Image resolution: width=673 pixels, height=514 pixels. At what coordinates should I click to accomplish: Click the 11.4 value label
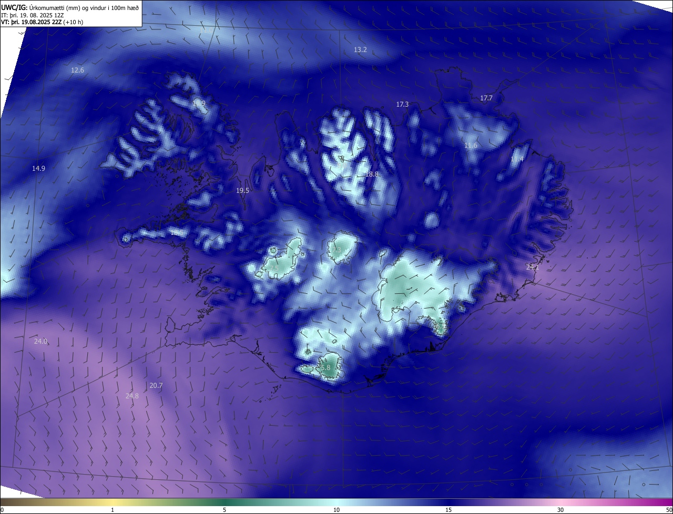point(517,159)
